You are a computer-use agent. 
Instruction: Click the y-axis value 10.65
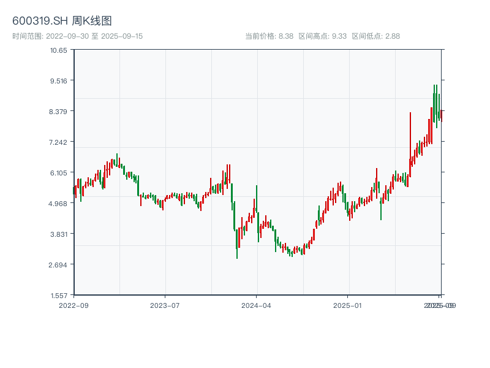tap(59, 50)
